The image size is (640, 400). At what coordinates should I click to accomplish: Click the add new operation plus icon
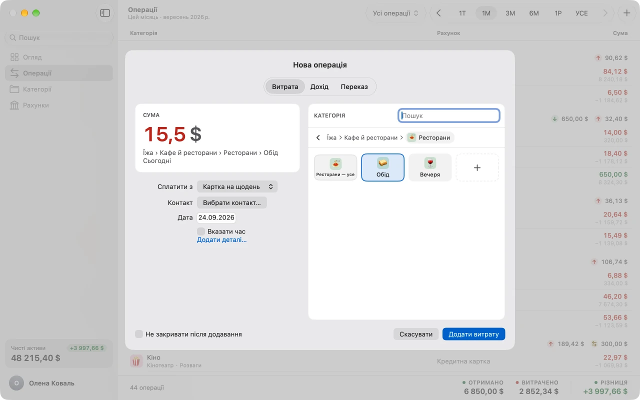coord(627,13)
